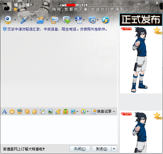The width and height of the screenshot is (163, 154).
Task: Open the Soso search S icon
Action: [83, 112]
